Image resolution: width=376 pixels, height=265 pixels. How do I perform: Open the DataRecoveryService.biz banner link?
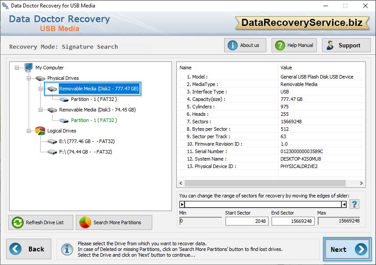coord(302,23)
